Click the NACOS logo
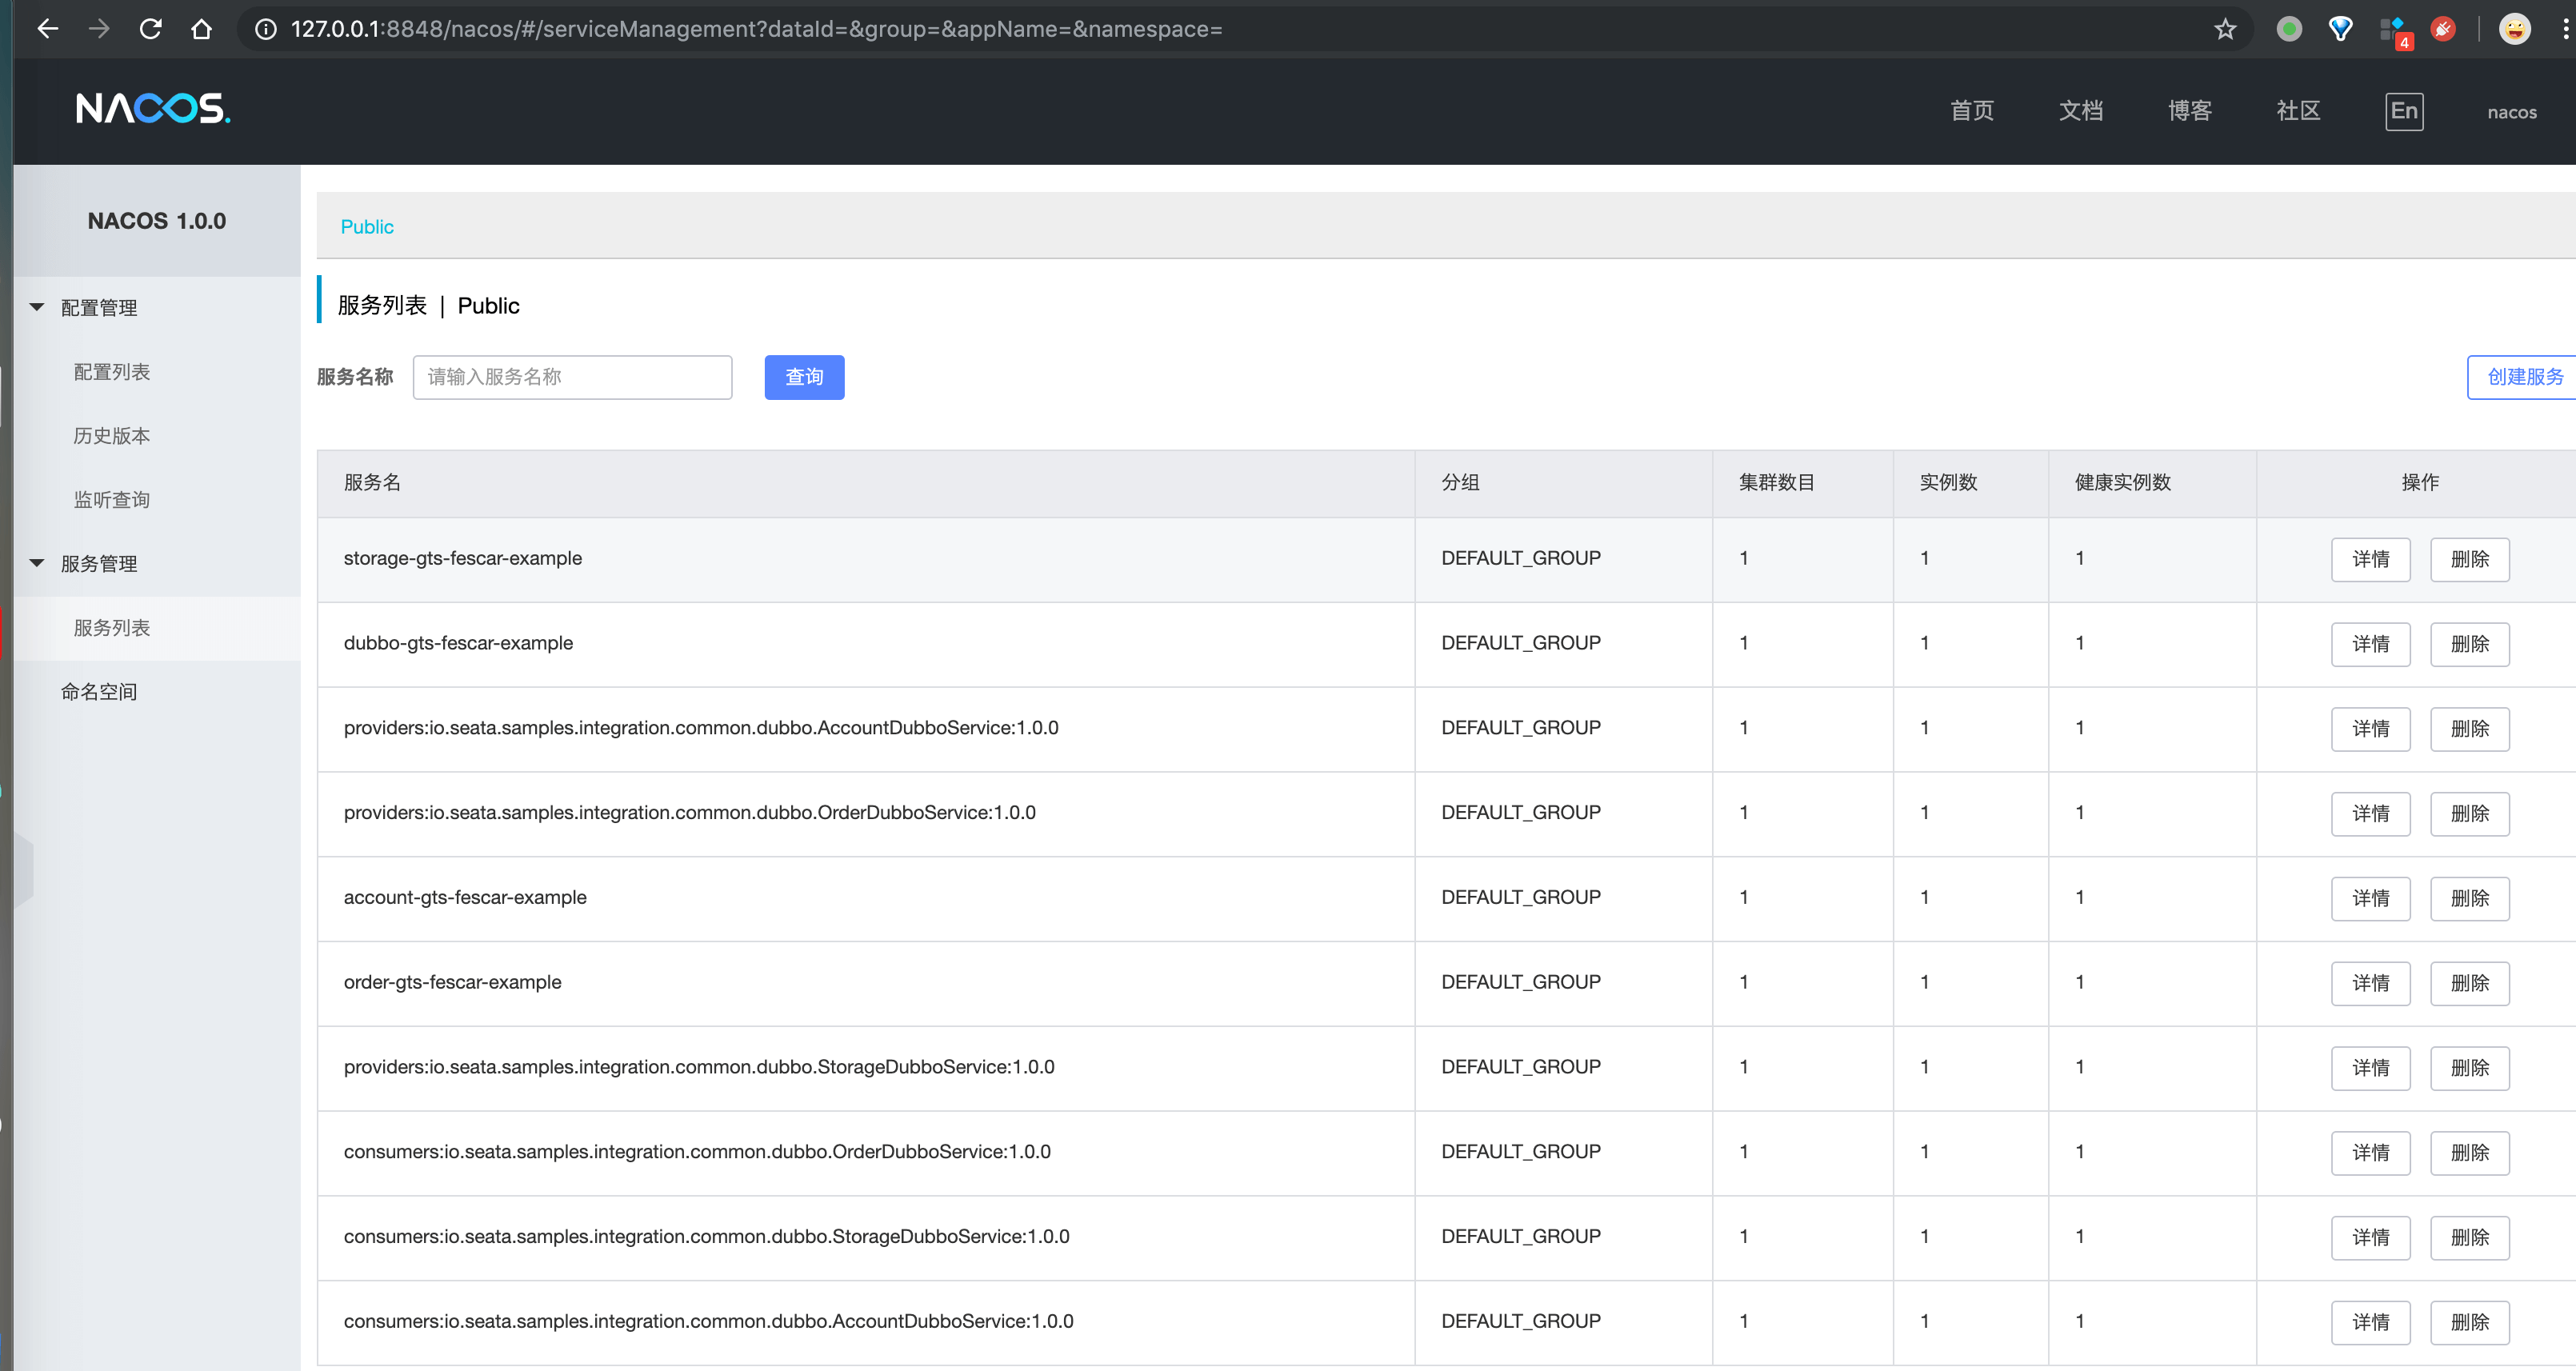Screen dimensions: 2576x1371 pyautogui.click(x=153, y=108)
